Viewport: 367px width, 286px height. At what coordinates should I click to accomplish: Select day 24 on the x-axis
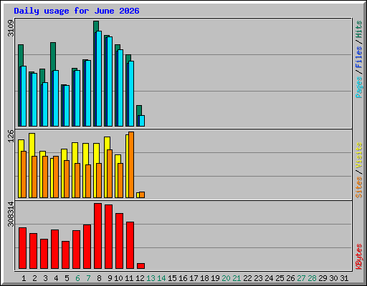269,278
